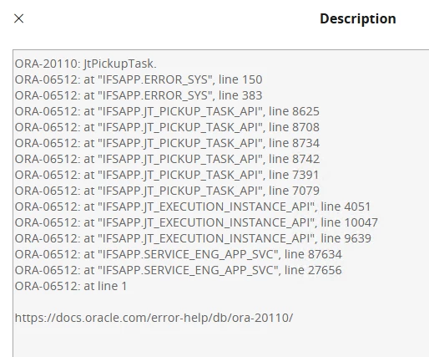Click the empty area below the URL
This screenshot has width=429, height=357.
pyautogui.click(x=221, y=341)
